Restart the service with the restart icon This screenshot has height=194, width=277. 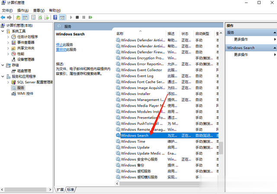(x=90, y=17)
